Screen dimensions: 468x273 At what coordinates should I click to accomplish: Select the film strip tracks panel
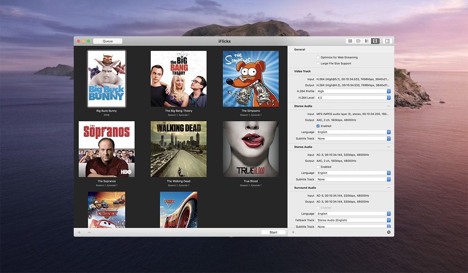pos(375,41)
